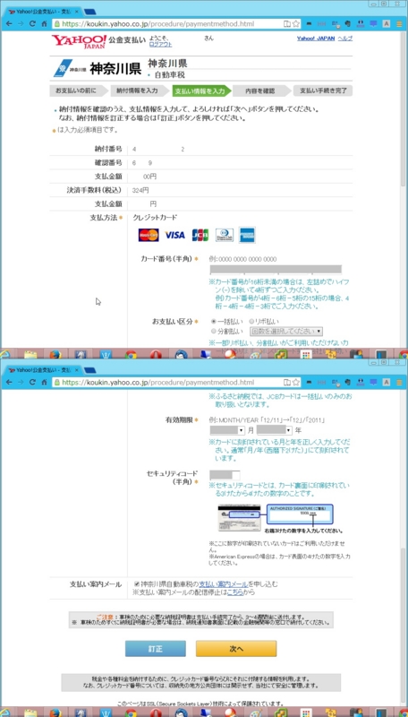Open hamburger menu in the lower browser window

pos(399,382)
